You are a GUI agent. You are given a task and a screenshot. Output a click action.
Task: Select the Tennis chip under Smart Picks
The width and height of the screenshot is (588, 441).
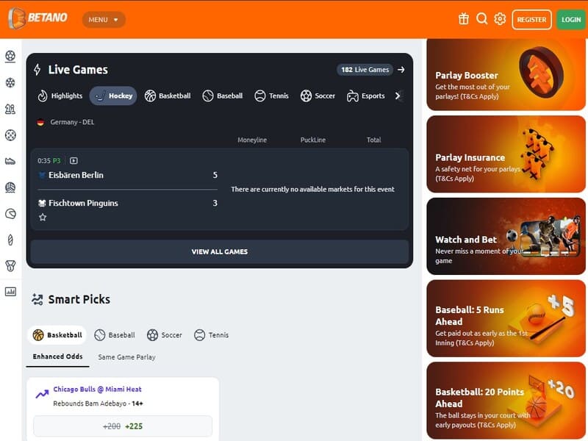211,335
